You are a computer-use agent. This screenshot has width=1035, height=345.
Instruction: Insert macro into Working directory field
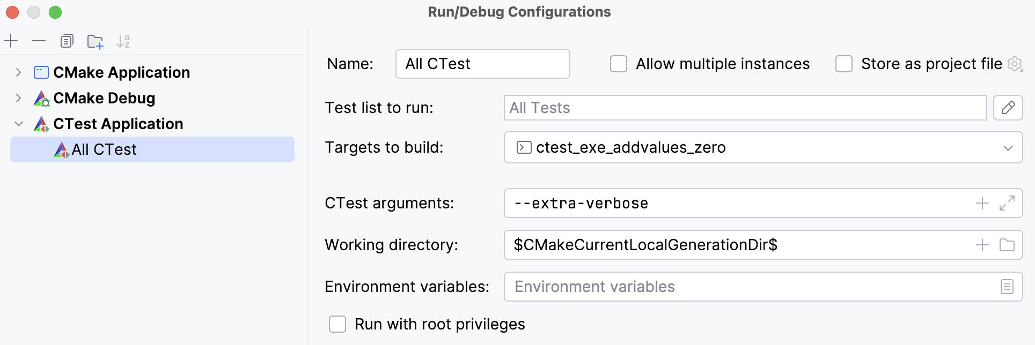982,245
